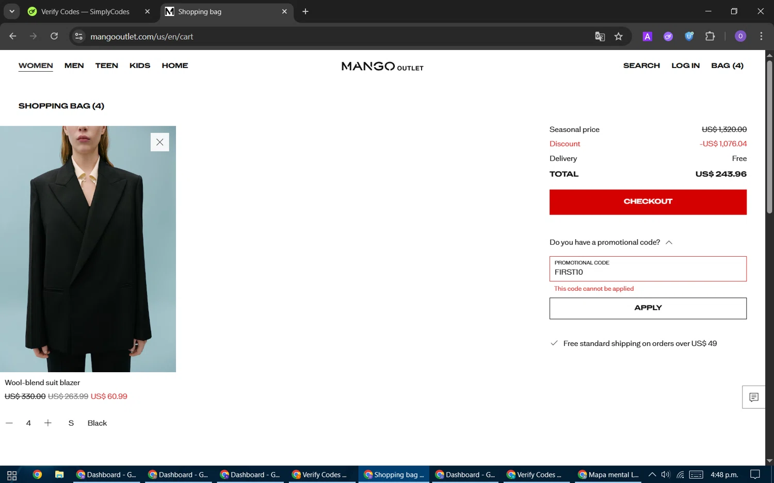Switch to Mapa mental taskbar window
774x483 pixels.
609,475
